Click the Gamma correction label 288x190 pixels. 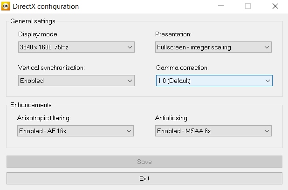tap(182, 68)
